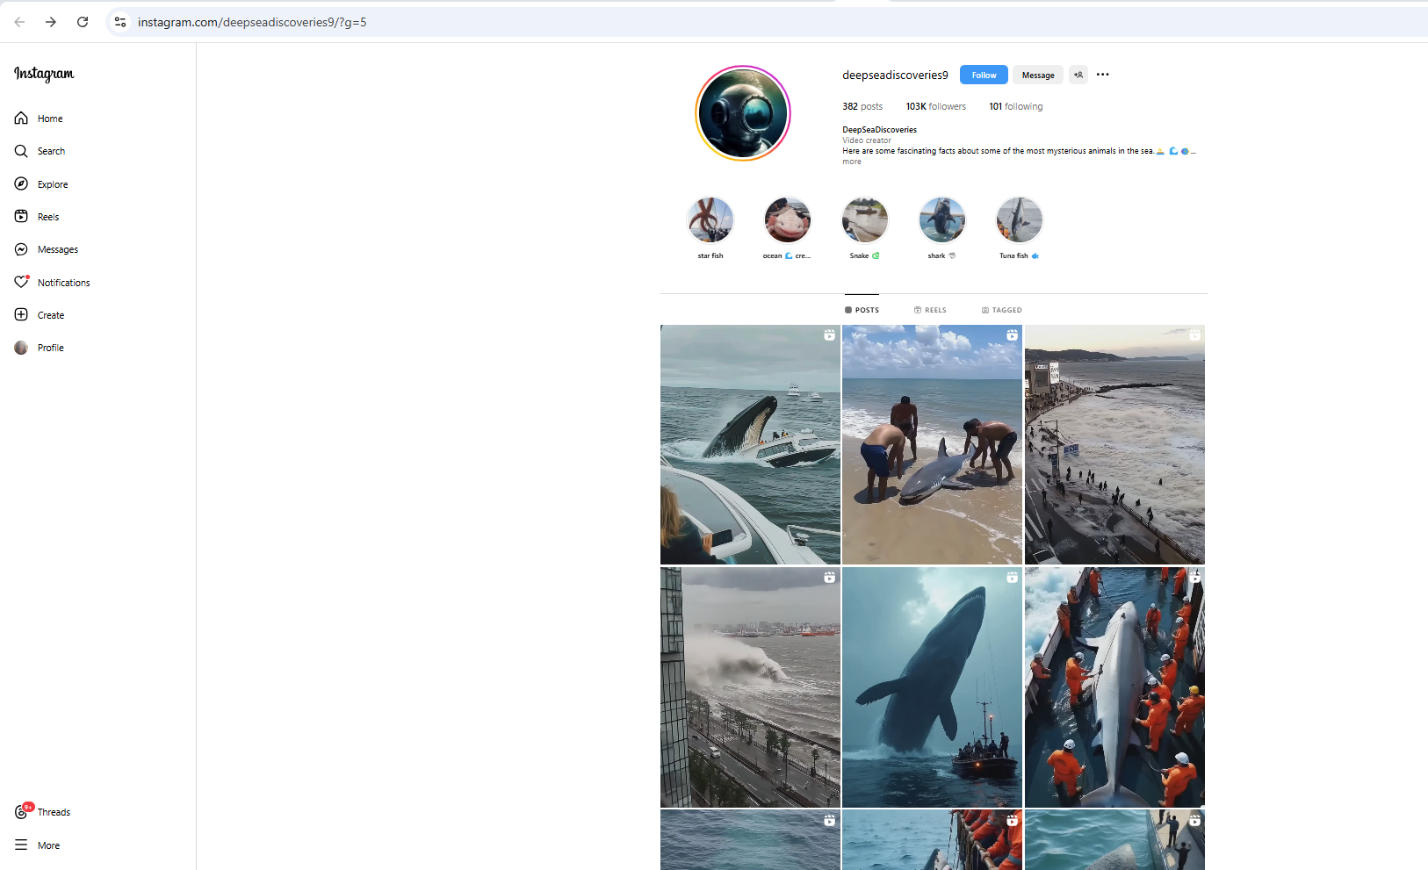This screenshot has height=870, width=1428.
Task: Open the whale breaching near boat post
Action: 750,444
